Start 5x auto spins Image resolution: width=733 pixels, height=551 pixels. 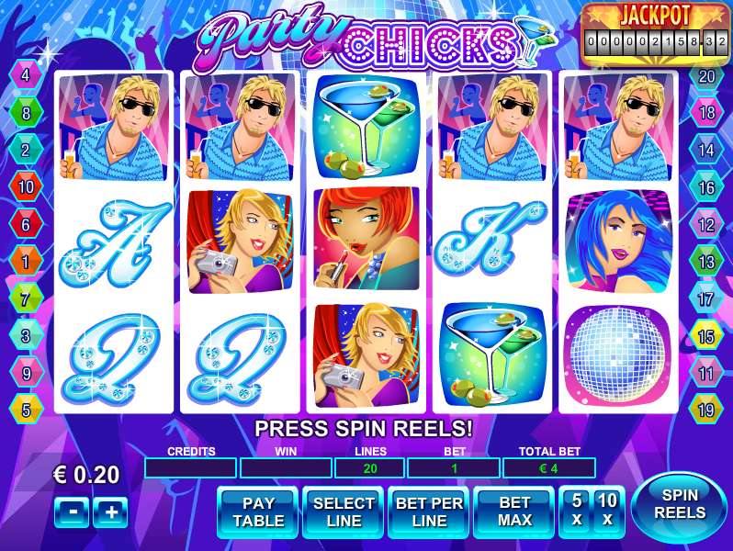click(577, 511)
